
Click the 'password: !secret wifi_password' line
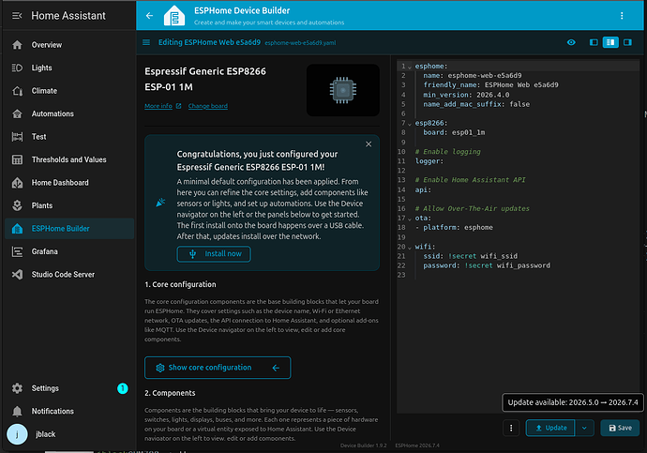click(x=487, y=265)
